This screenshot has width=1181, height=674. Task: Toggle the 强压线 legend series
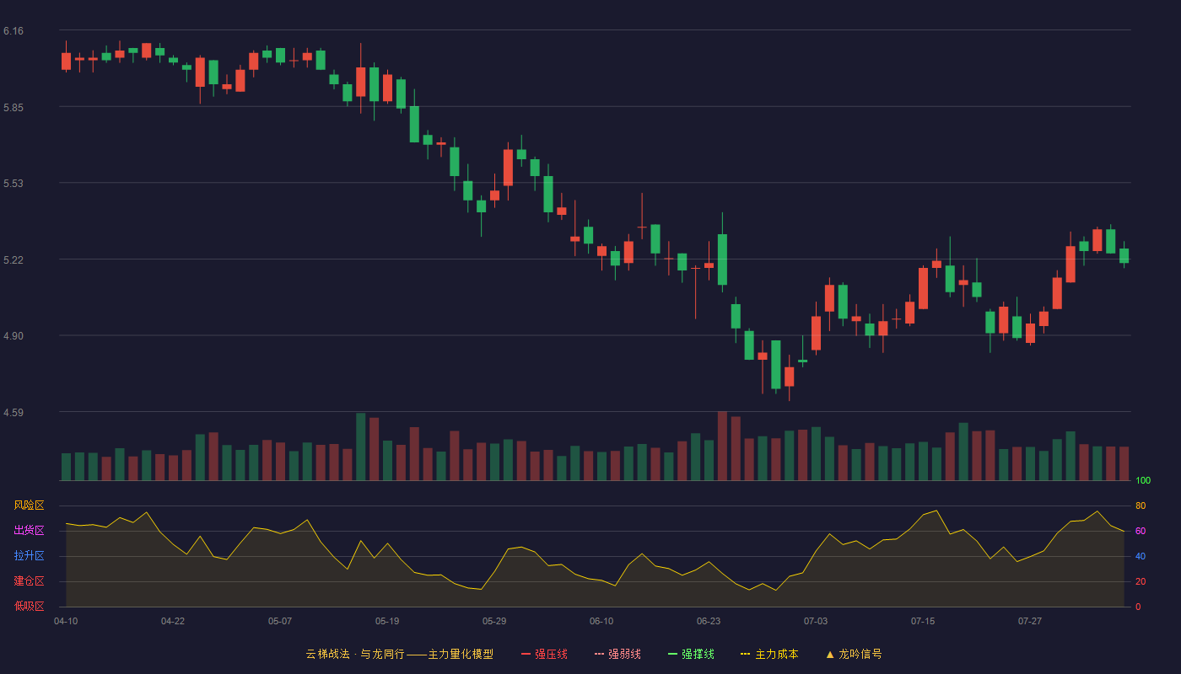click(544, 654)
